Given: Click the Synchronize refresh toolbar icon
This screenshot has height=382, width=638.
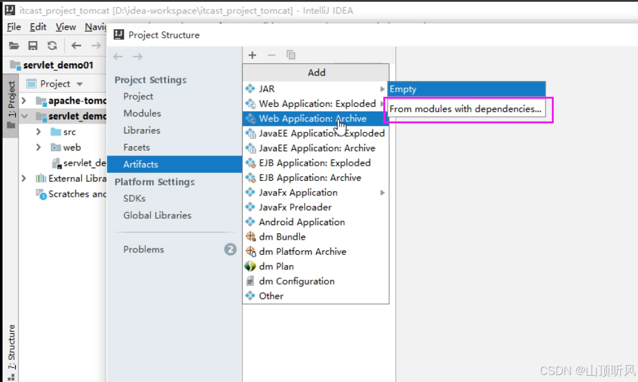Looking at the screenshot, I should click(52, 46).
